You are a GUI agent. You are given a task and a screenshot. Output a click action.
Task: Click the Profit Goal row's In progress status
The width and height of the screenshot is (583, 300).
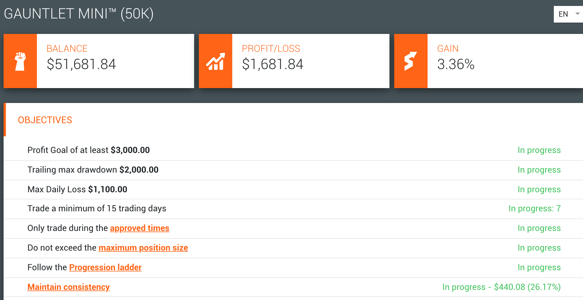point(539,150)
